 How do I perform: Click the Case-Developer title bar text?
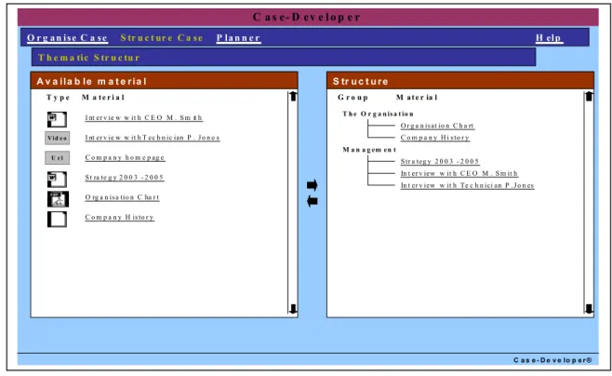pos(306,17)
